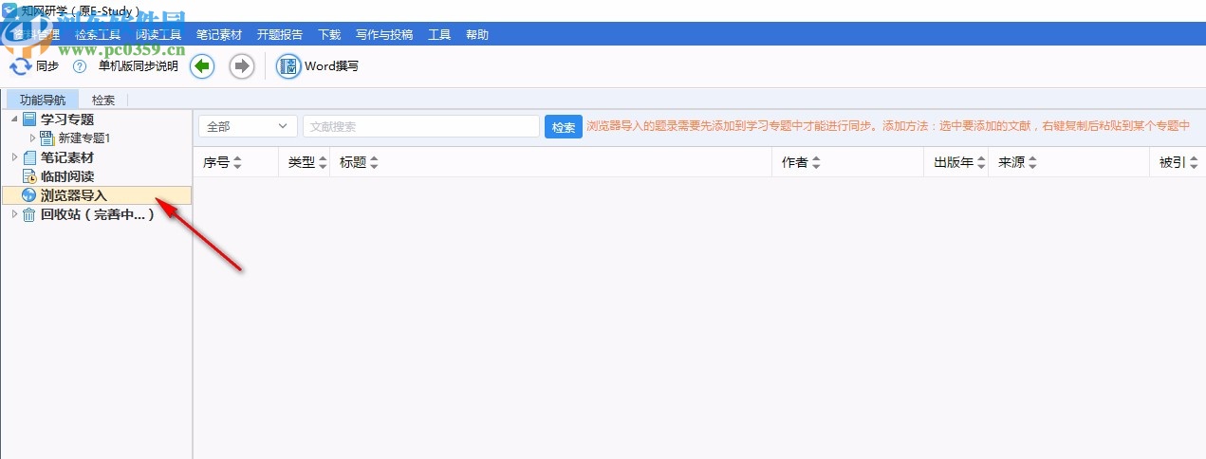The image size is (1206, 459).
Task: Select the 临时阅读 tree item
Action: point(67,176)
